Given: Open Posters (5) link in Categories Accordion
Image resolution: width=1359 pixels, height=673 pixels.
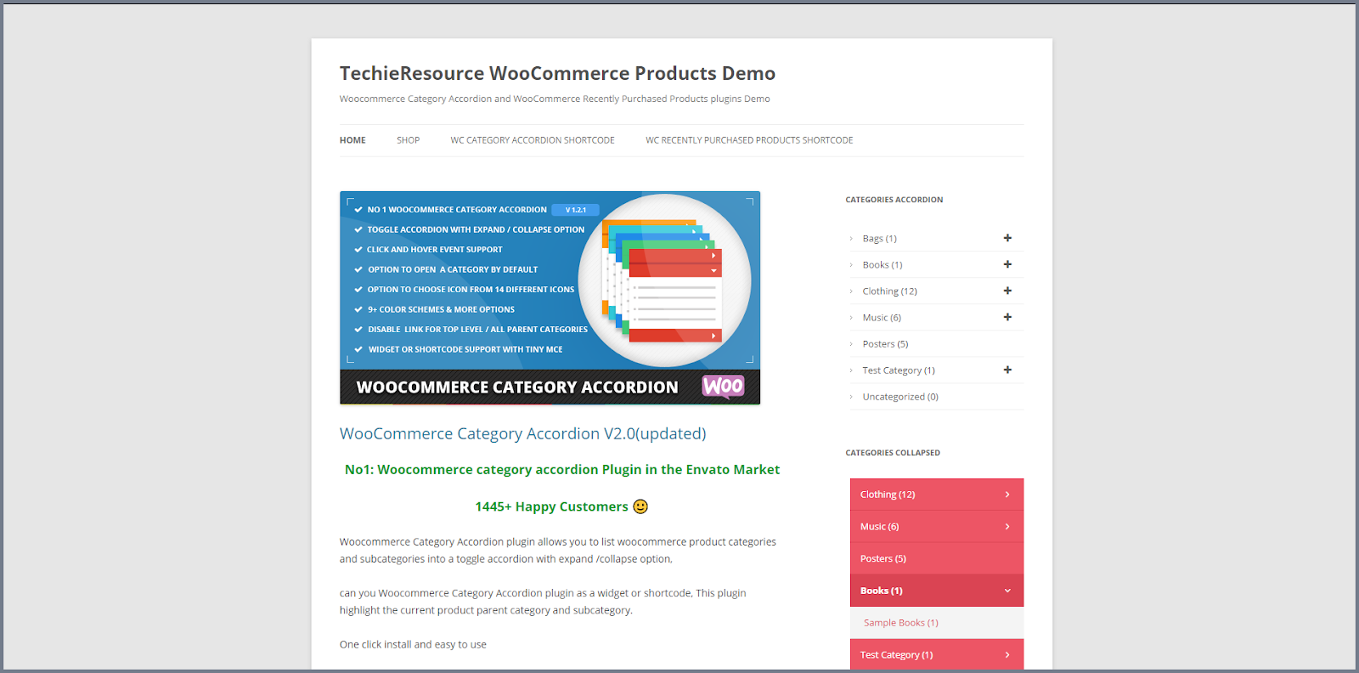Looking at the screenshot, I should point(885,344).
